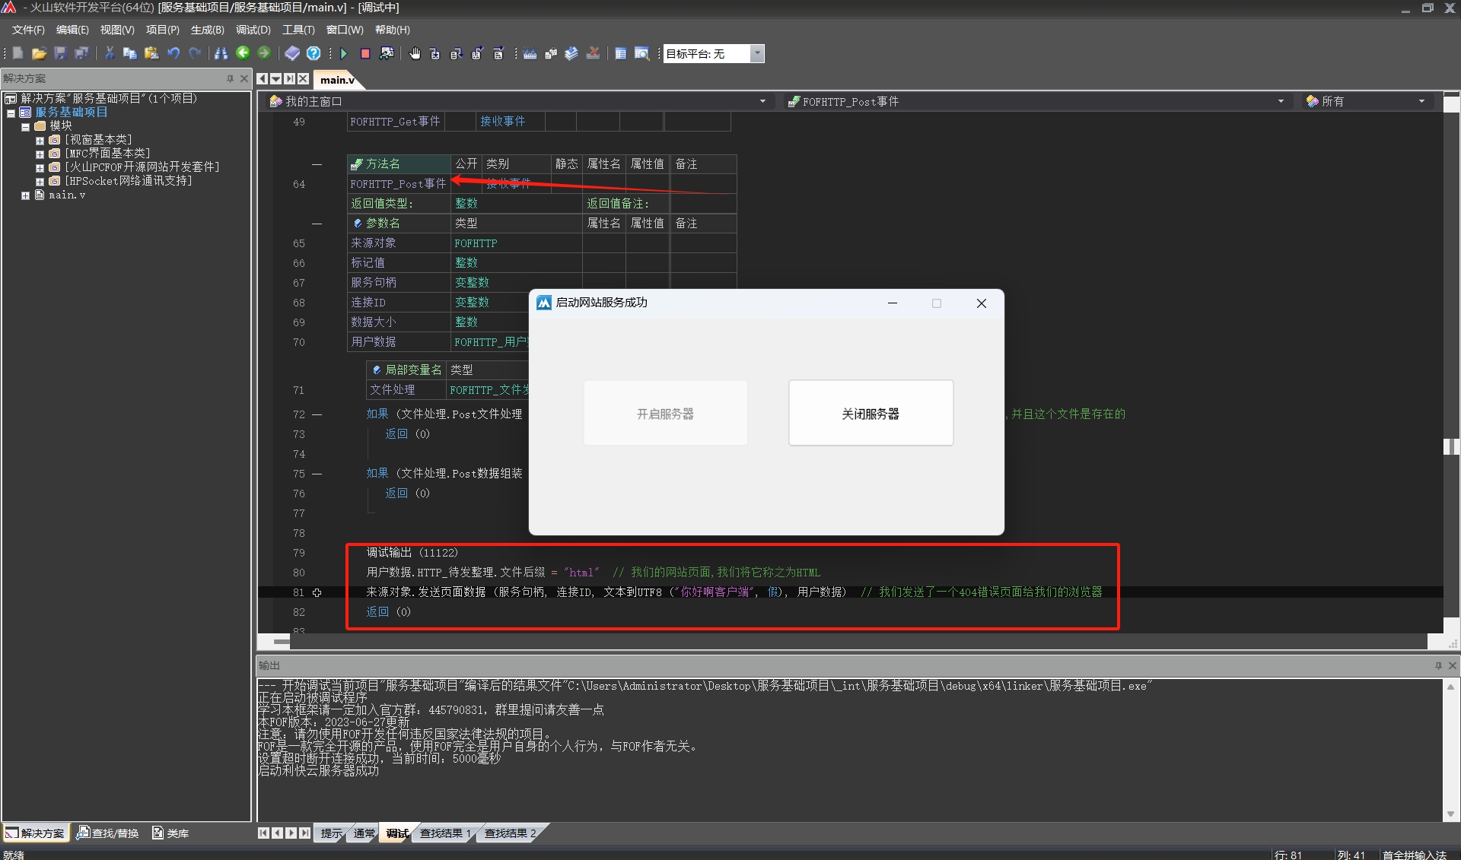Close the 输出 panel

pyautogui.click(x=1452, y=665)
